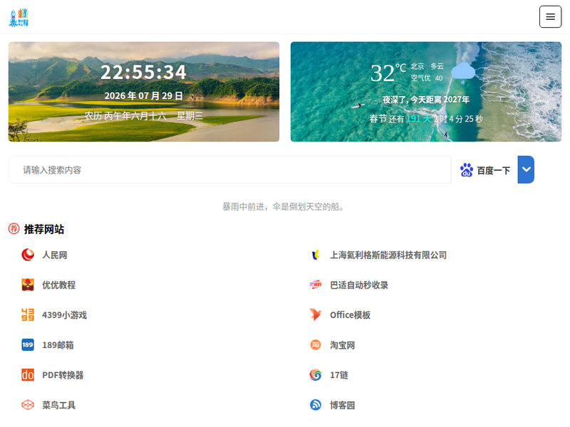Open the 17链 link
This screenshot has height=427, width=570.
pos(339,375)
